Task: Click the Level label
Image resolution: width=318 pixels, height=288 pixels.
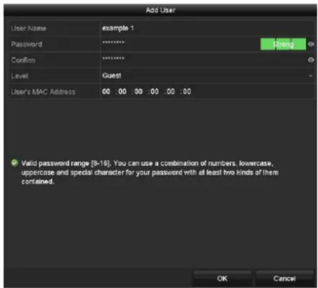Action: pos(19,76)
